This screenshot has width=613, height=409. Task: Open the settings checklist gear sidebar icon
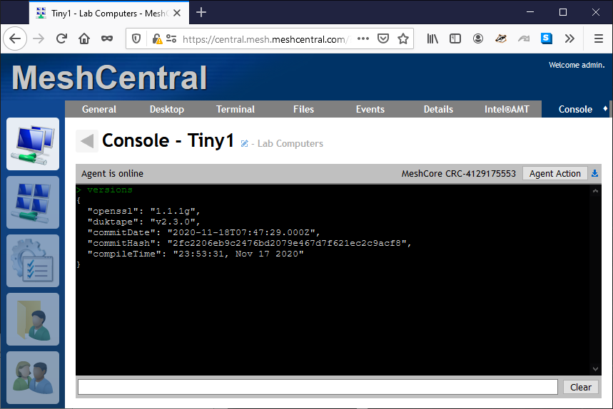point(33,261)
